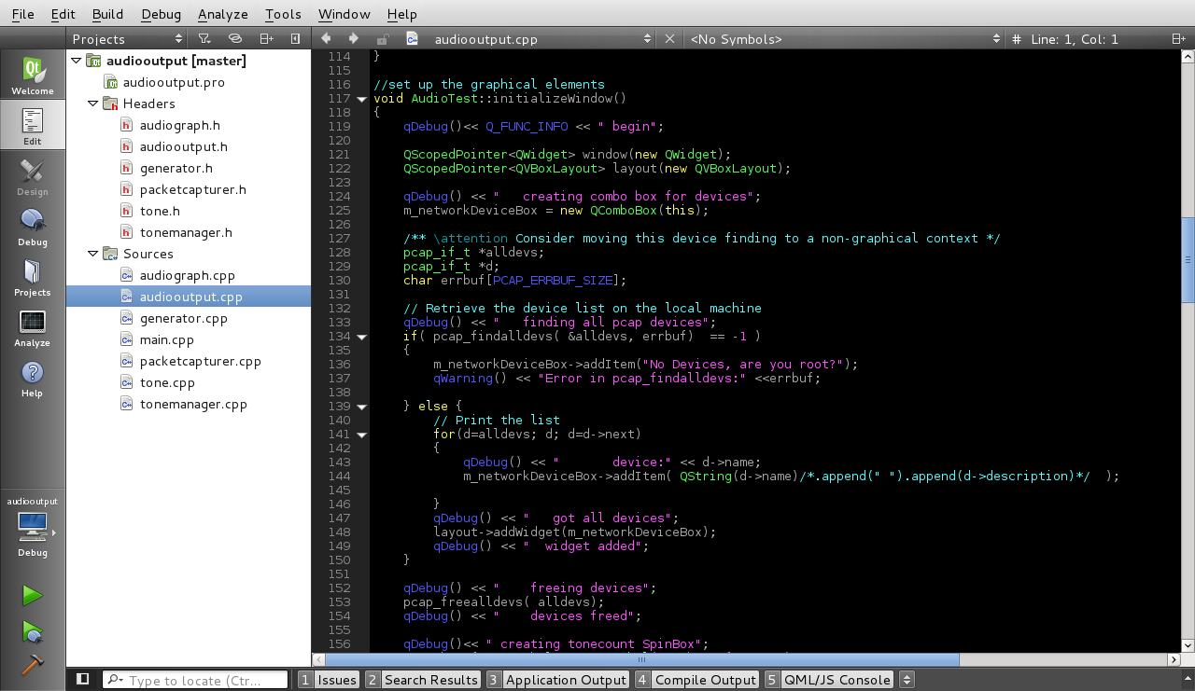1195x691 pixels.
Task: Open filter tree funnel options
Action: [x=204, y=39]
